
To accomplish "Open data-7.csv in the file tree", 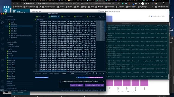I will pos(11,72).
